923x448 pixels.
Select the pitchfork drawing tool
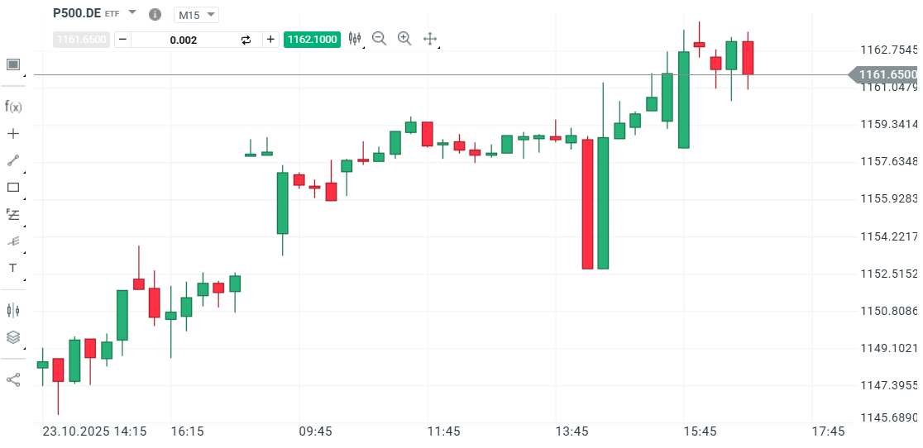pos(12,241)
